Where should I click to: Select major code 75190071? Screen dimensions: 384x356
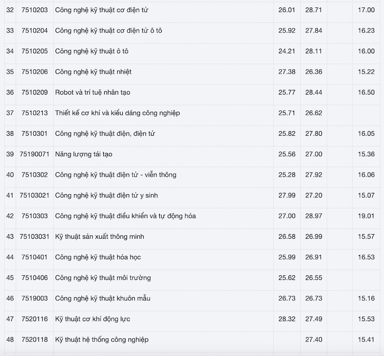(x=35, y=154)
